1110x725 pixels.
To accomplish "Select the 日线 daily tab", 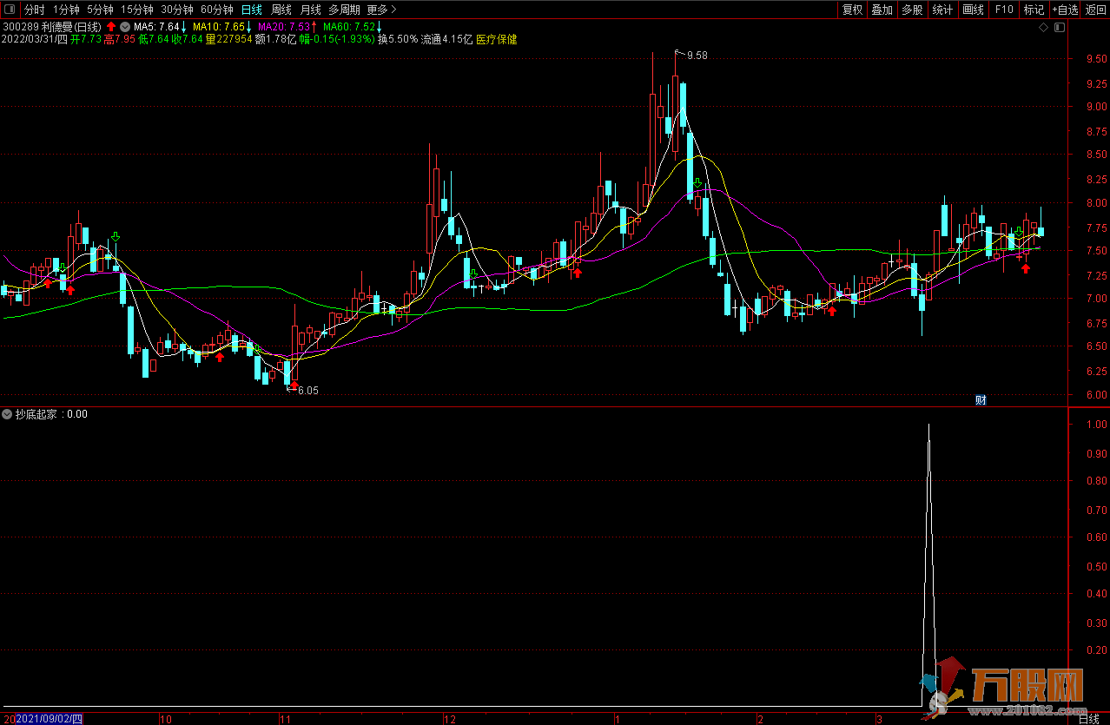I will [x=252, y=10].
